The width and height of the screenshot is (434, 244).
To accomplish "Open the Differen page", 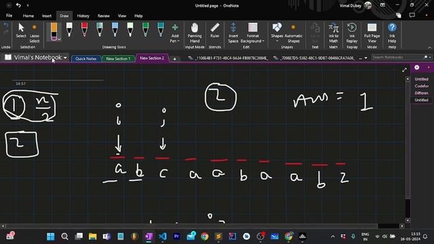I will (422, 93).
